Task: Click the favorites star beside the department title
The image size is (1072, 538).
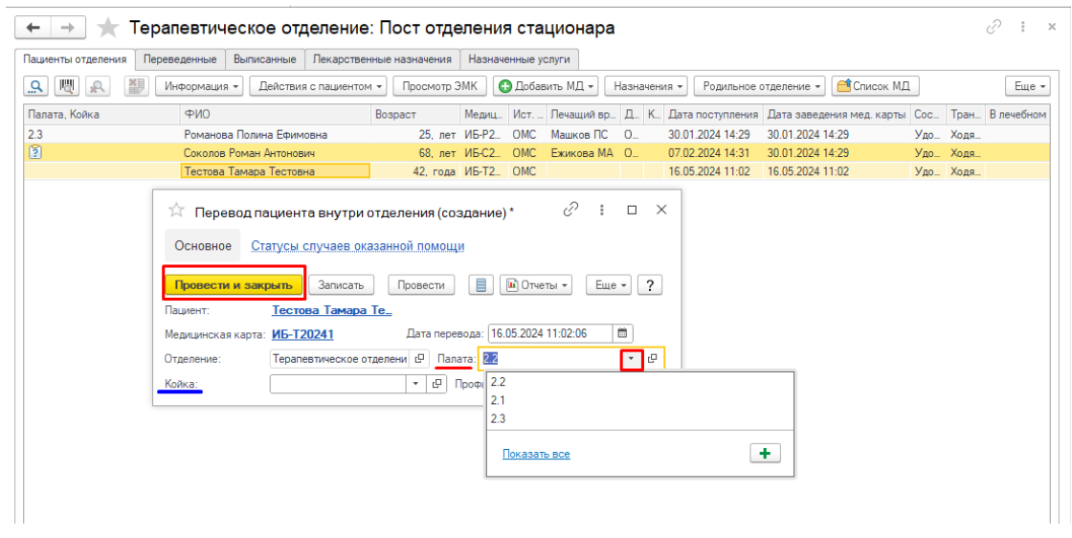Action: (x=108, y=28)
